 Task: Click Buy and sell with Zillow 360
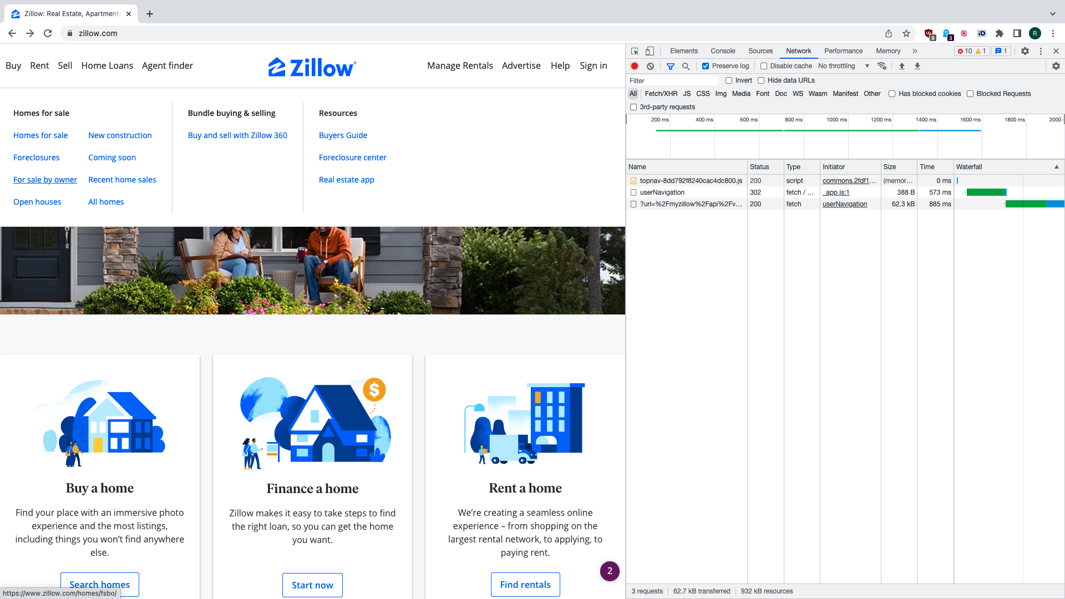237,135
